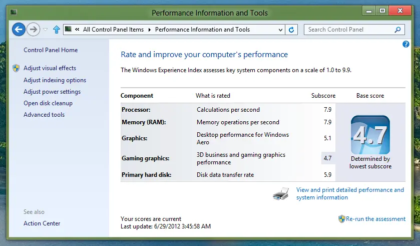Open Adjust visual effects
420x246 pixels.
coord(50,68)
